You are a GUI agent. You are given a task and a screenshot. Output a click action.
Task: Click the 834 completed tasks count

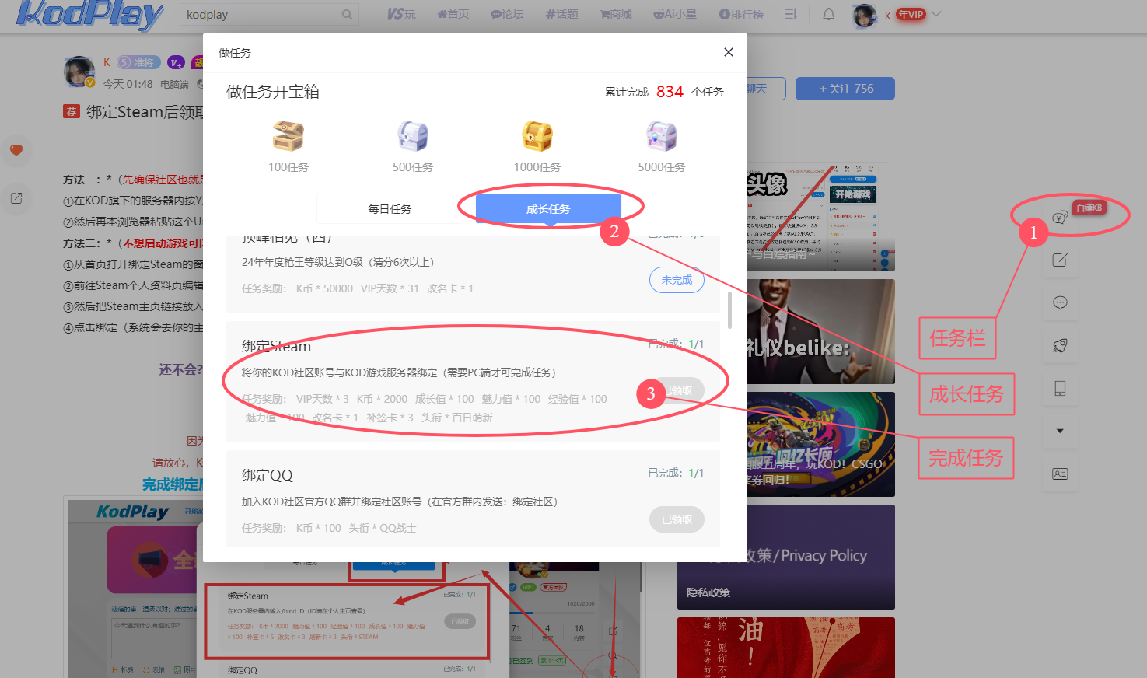coord(670,92)
